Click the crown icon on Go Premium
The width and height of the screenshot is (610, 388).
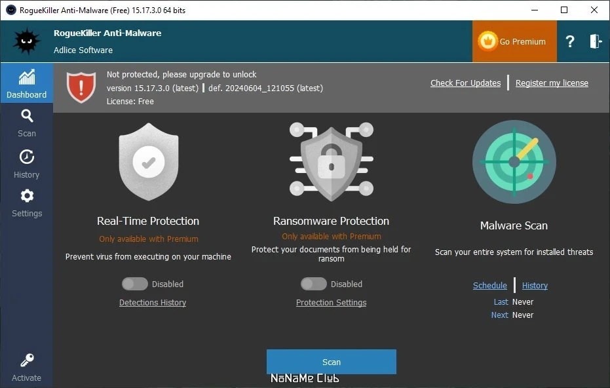click(487, 41)
